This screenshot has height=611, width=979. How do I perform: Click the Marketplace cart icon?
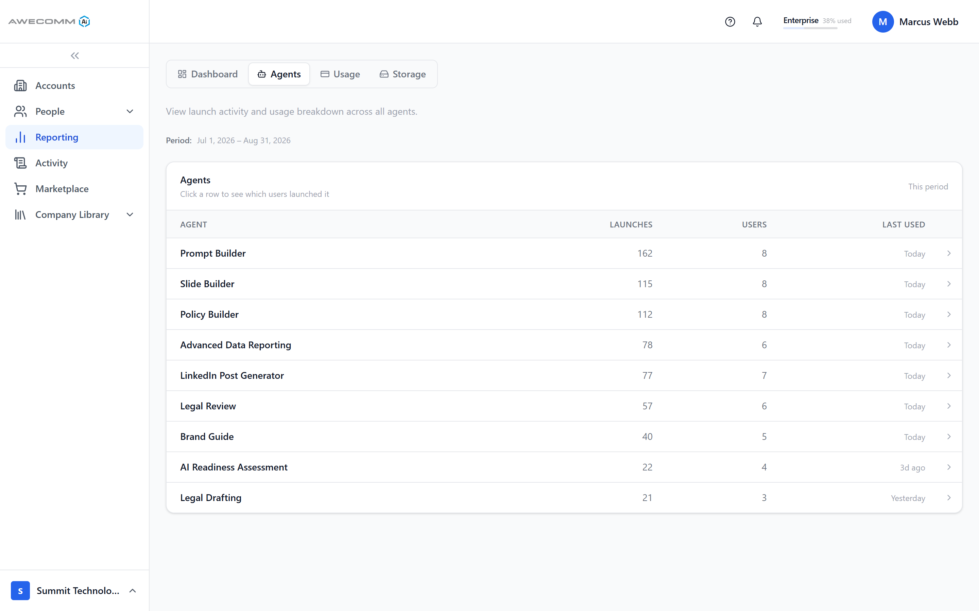(20, 189)
